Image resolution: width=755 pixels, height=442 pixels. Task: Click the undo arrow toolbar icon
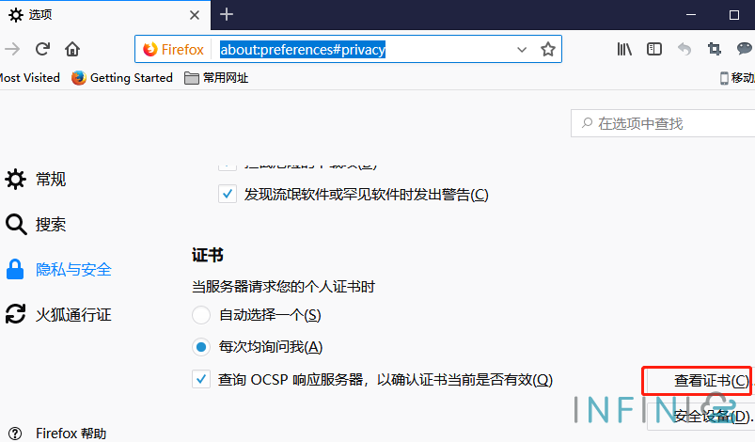coord(684,49)
